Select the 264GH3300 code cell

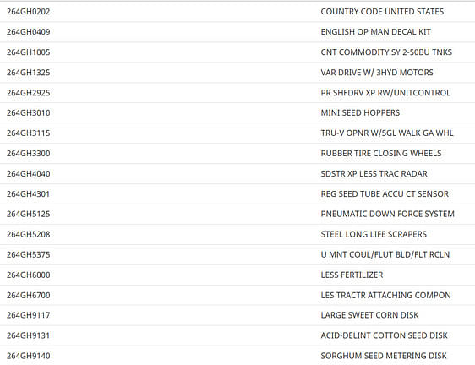coord(29,153)
